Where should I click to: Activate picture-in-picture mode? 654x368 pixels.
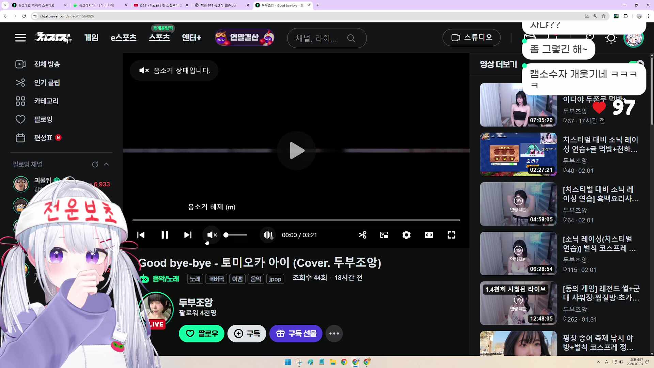[x=384, y=235]
